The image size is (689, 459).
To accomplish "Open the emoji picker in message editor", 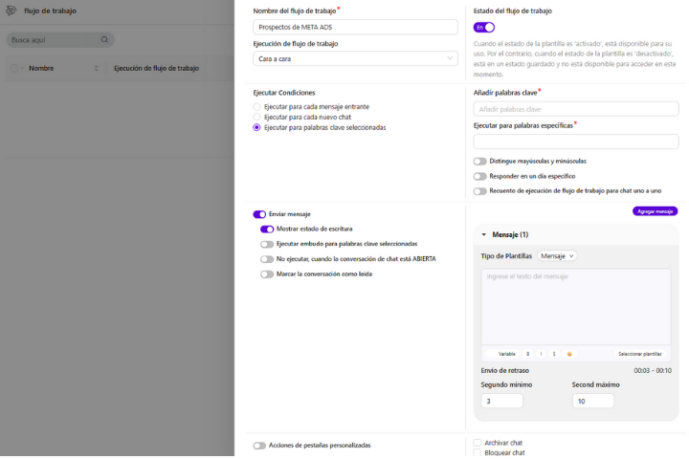I will (569, 354).
